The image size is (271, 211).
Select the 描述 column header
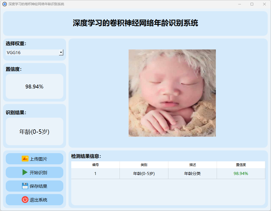click(192, 165)
